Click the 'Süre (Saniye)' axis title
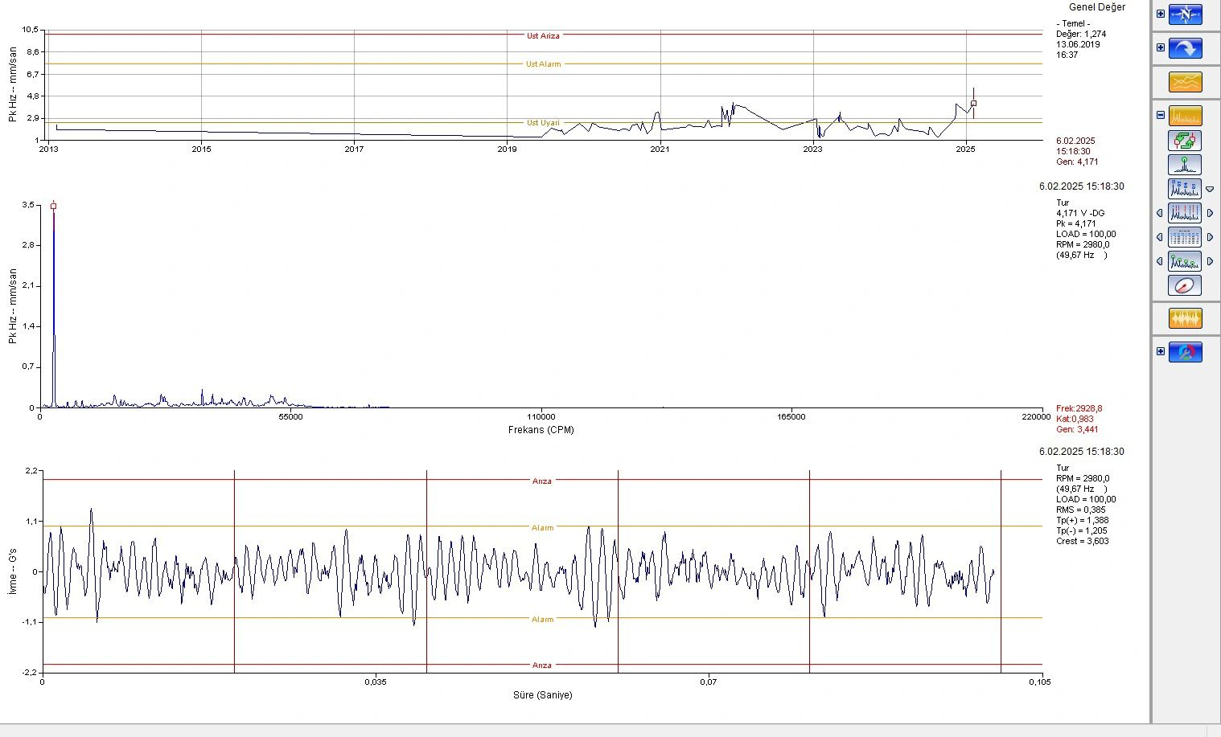1221x737 pixels. pyautogui.click(x=543, y=695)
